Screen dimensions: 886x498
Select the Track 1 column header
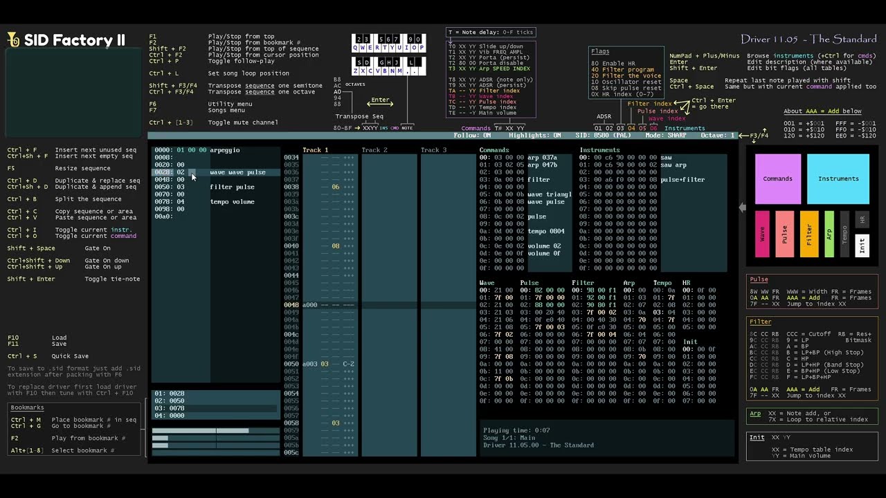[x=315, y=150]
